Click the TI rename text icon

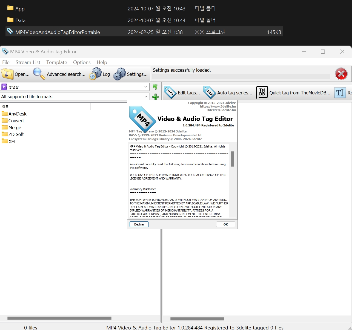click(340, 92)
